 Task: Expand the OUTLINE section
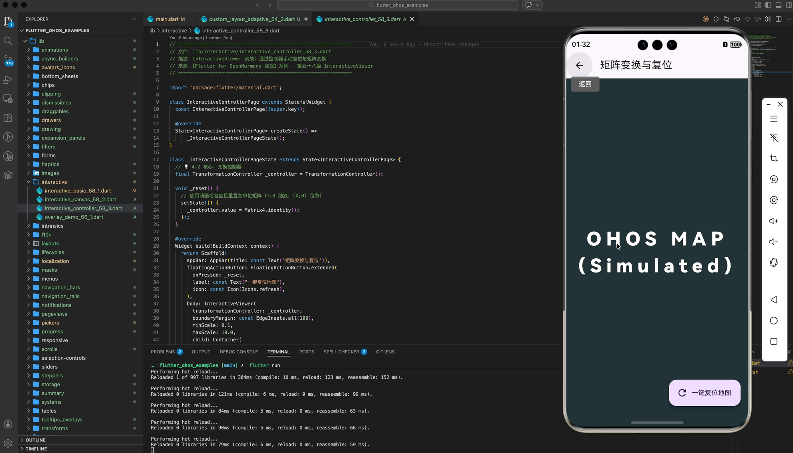[x=36, y=440]
